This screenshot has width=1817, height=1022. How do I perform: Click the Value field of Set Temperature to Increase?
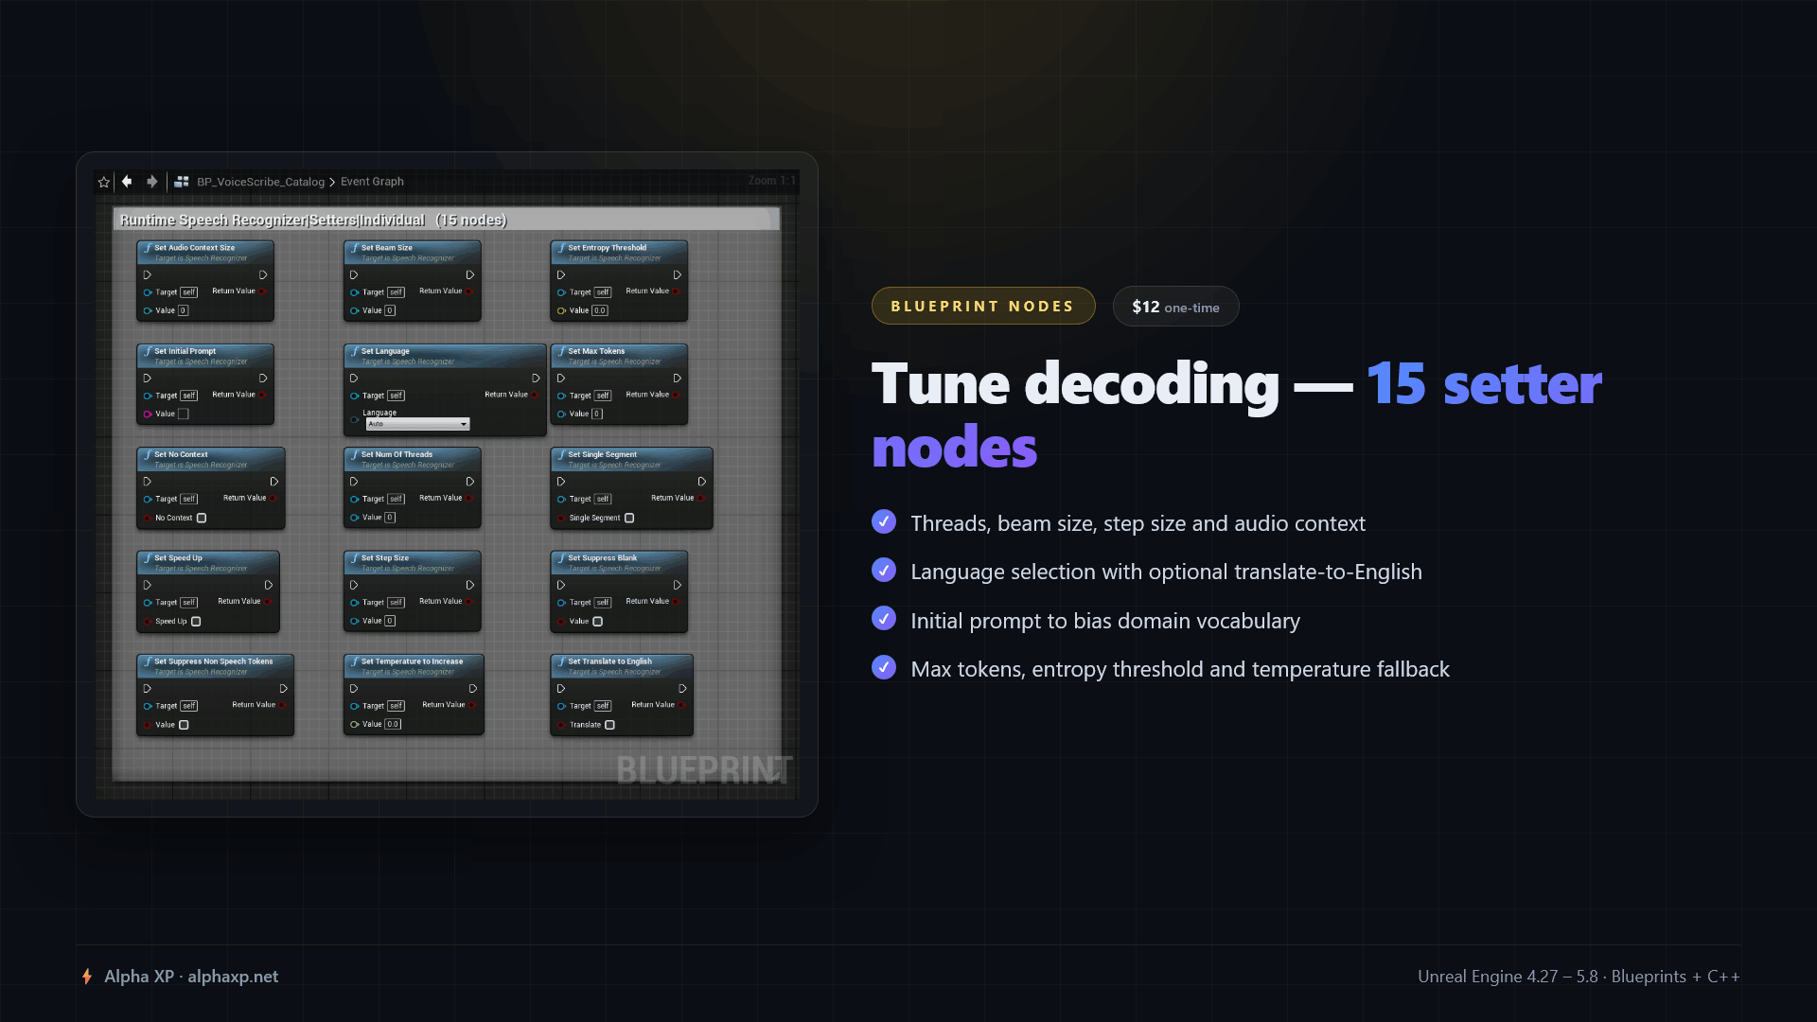[x=393, y=725]
